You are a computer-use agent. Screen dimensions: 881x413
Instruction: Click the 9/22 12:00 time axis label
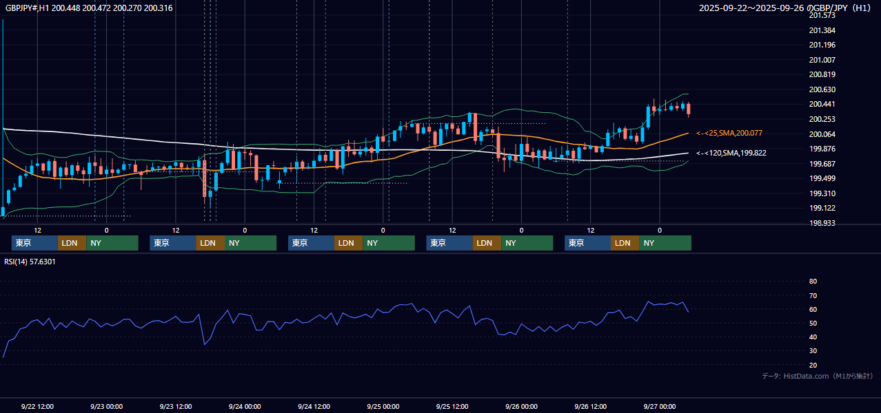(x=37, y=406)
